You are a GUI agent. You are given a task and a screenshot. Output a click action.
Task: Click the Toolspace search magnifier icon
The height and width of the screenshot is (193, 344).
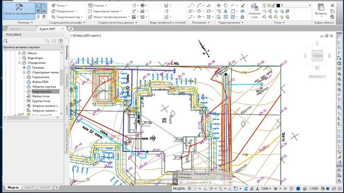(6, 41)
